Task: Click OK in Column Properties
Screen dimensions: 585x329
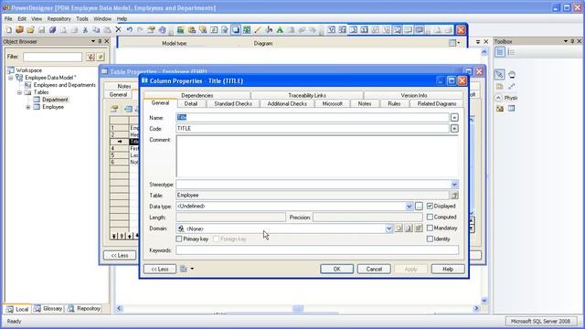Action: coord(336,269)
